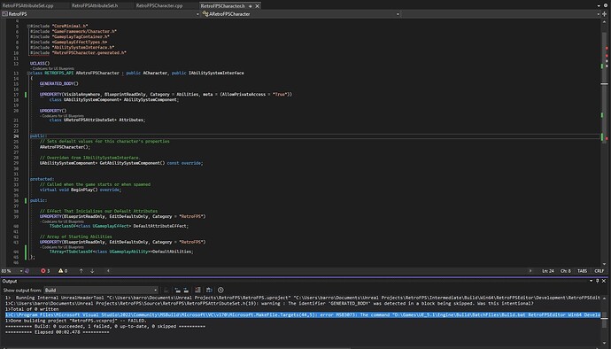This screenshot has width=611, height=349.
Task: Click CodeLens link above UPROPERTY Attributes line
Action: [62, 116]
